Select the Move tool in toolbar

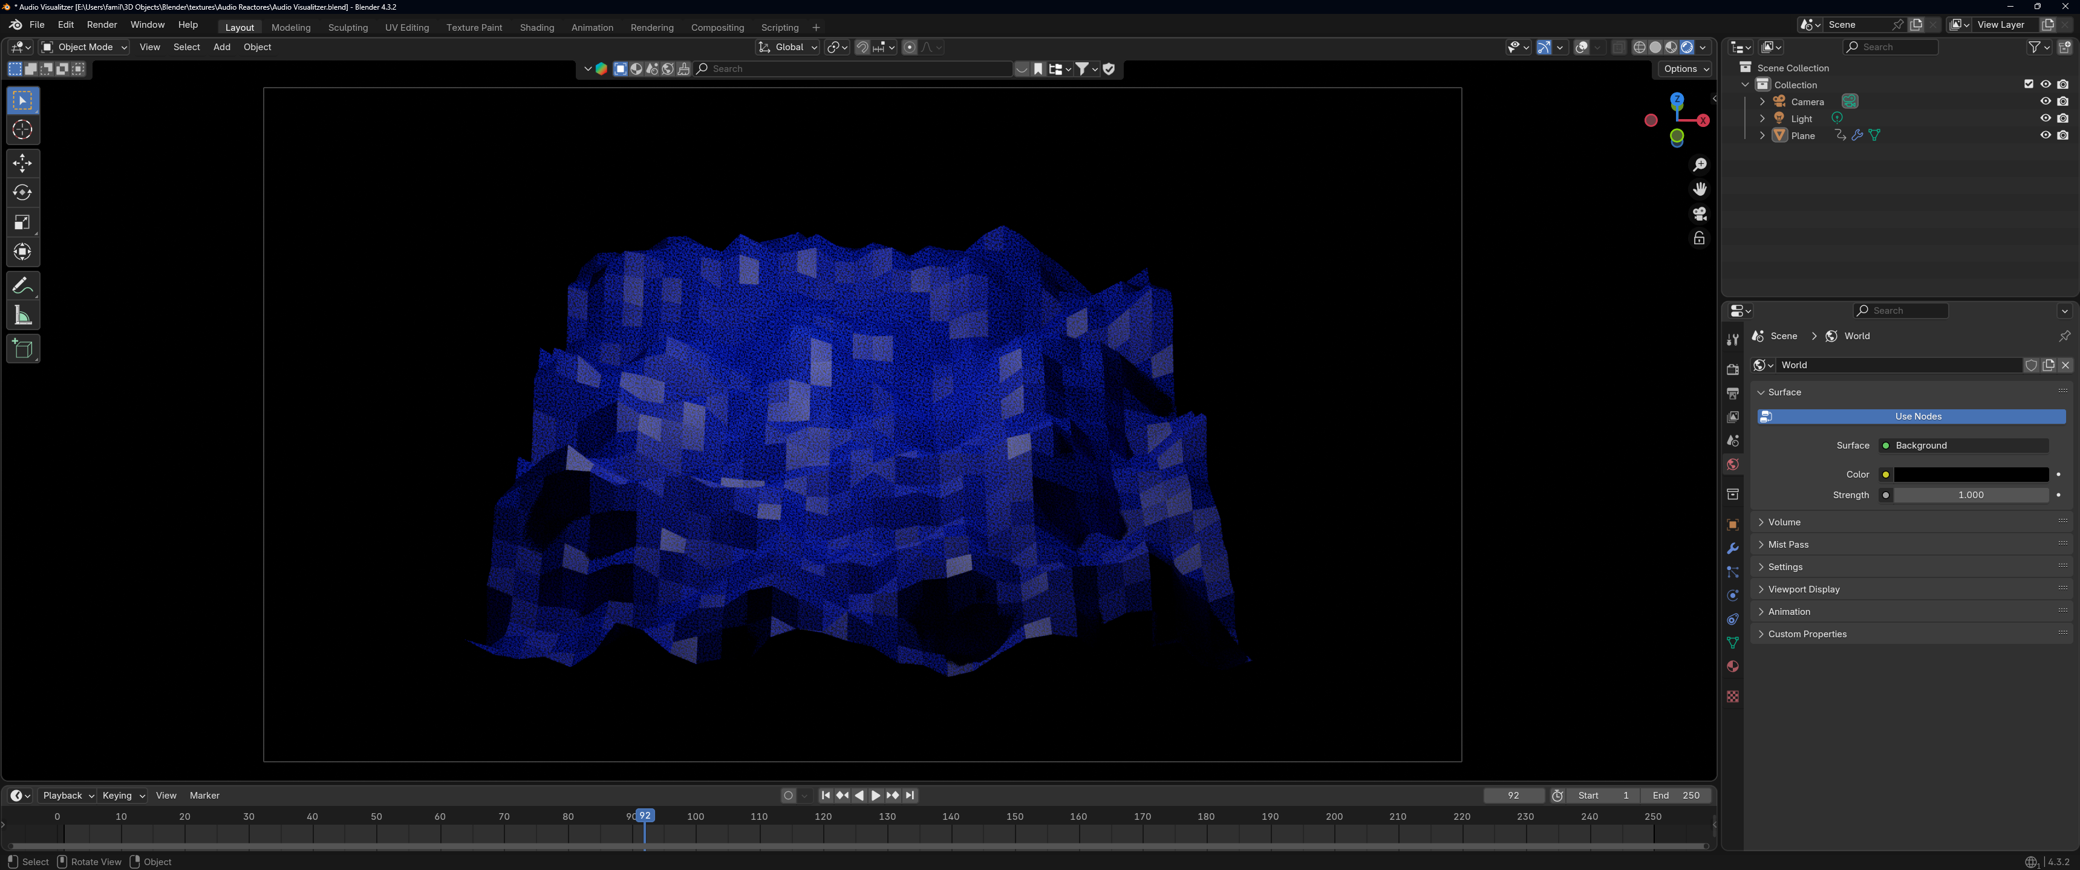22,163
